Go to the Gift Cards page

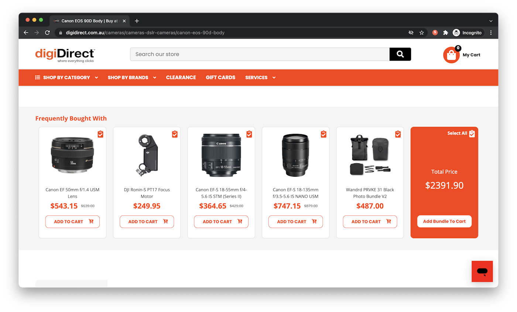tap(220, 77)
